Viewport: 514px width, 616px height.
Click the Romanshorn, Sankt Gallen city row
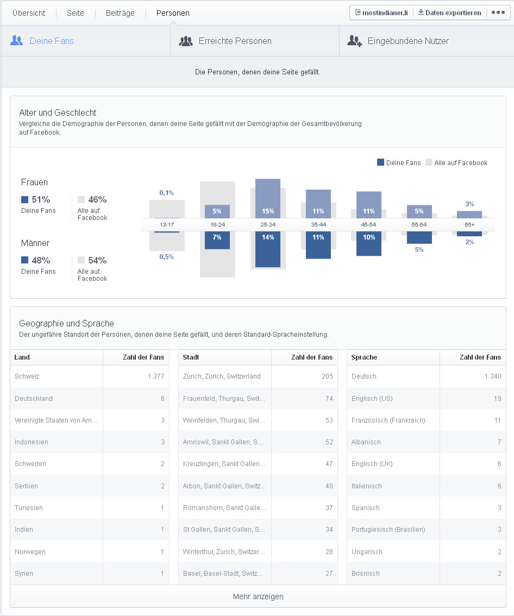click(258, 507)
